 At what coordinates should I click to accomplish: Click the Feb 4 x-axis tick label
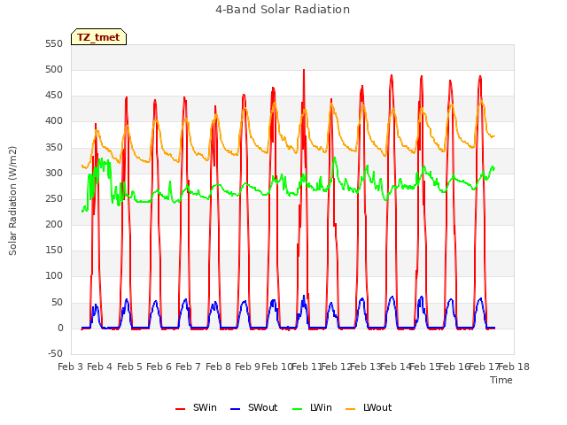(x=100, y=367)
